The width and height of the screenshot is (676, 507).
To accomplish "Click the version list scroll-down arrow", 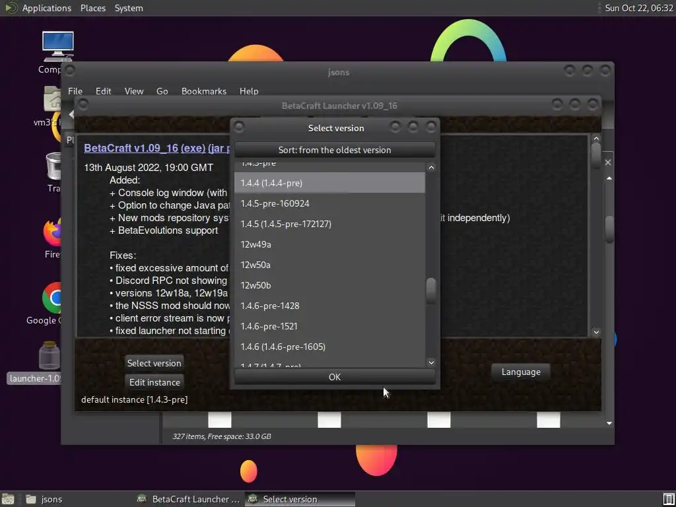I will pos(431,362).
